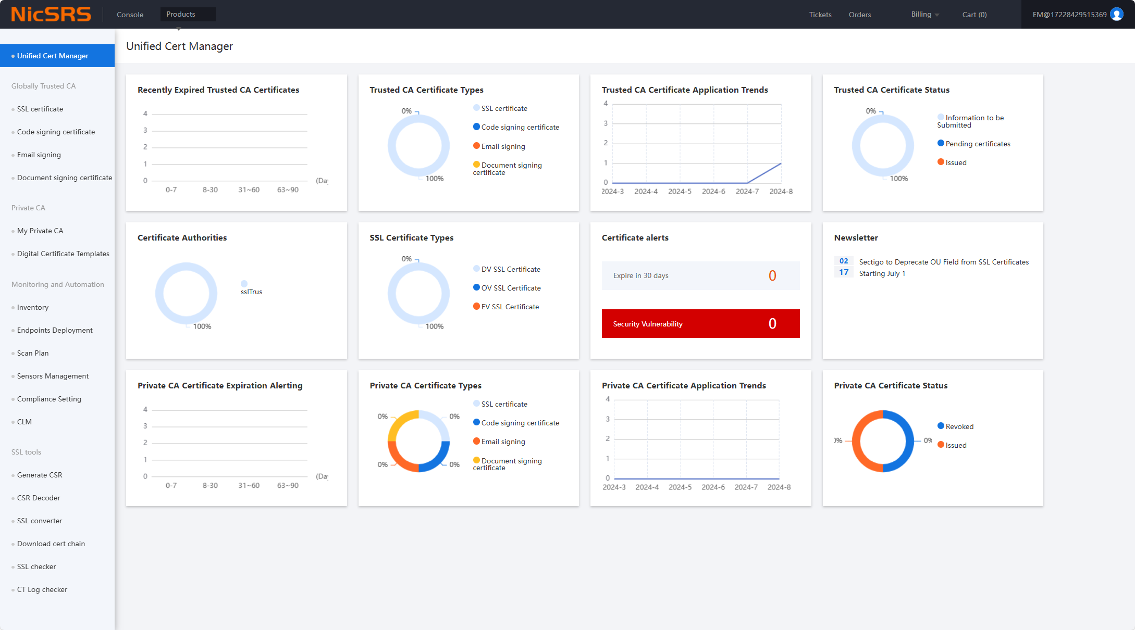Viewport: 1135px width, 630px height.
Task: Open CLM sidebar item
Action: click(24, 422)
